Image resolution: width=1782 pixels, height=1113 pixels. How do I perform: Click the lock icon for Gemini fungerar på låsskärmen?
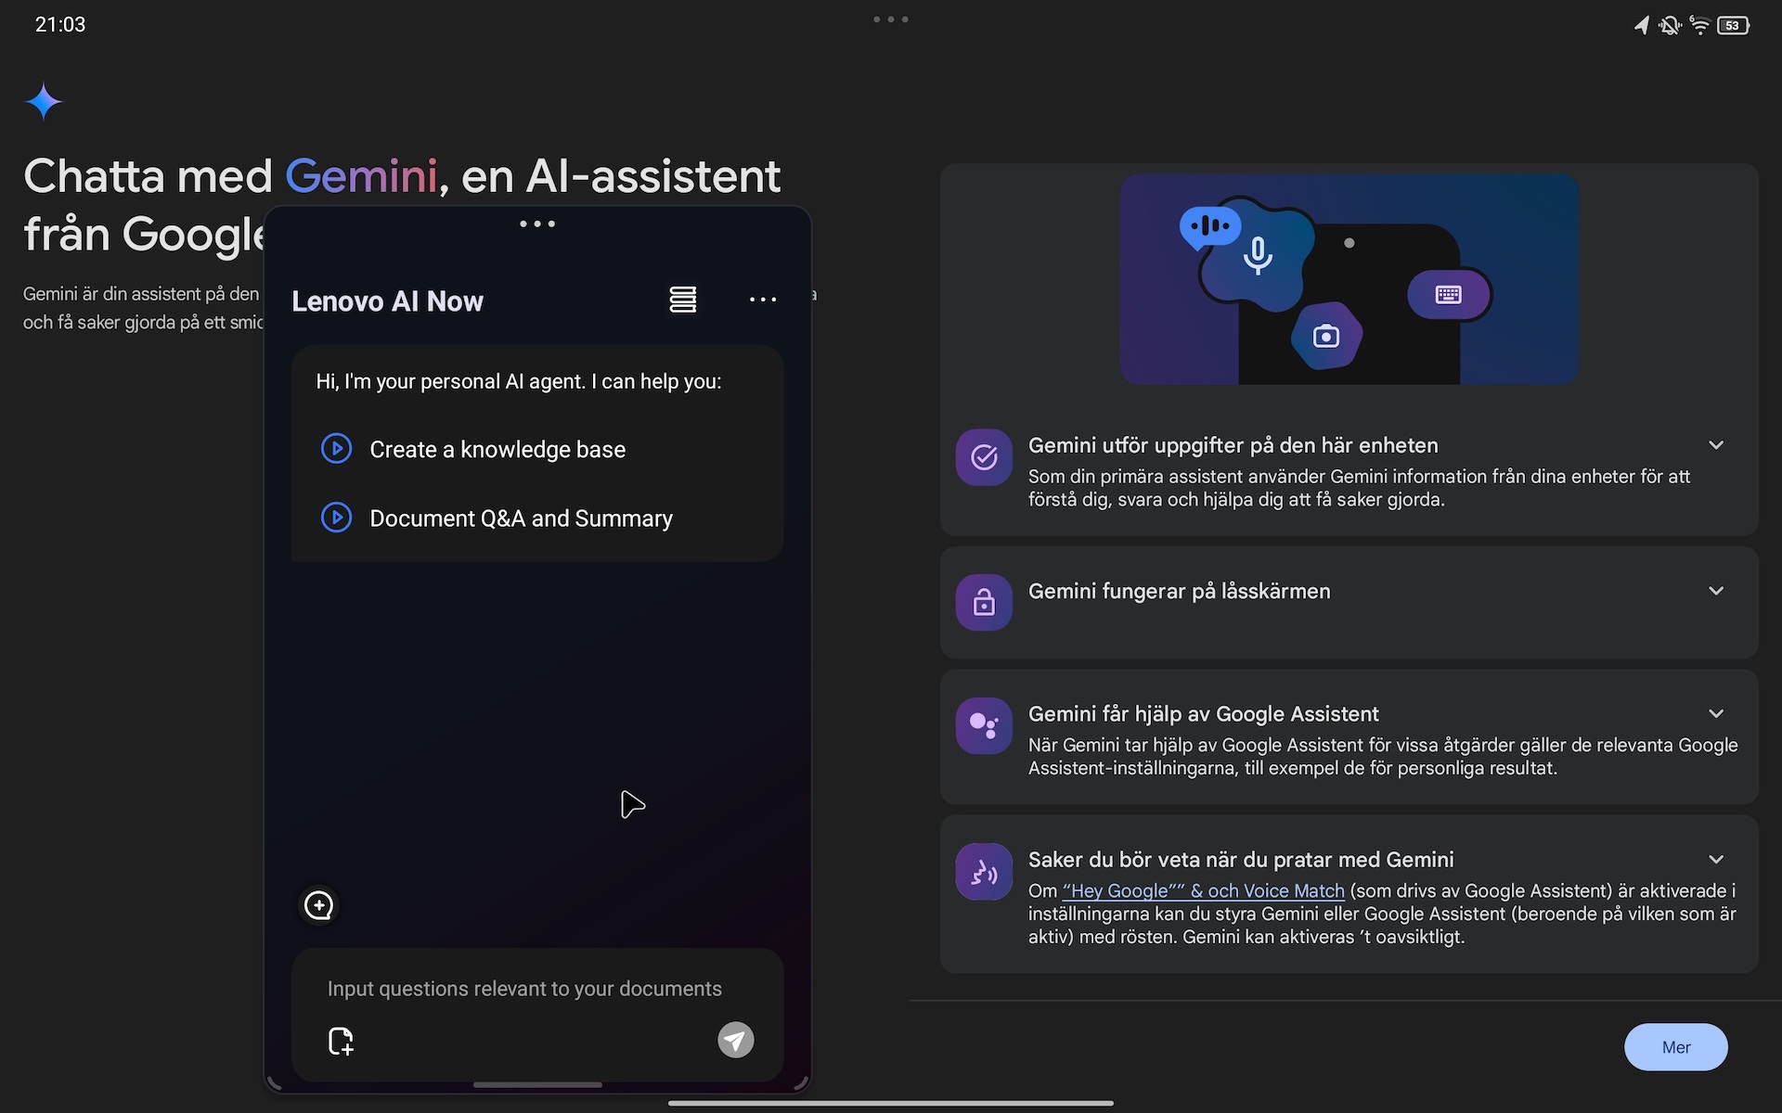click(x=984, y=603)
